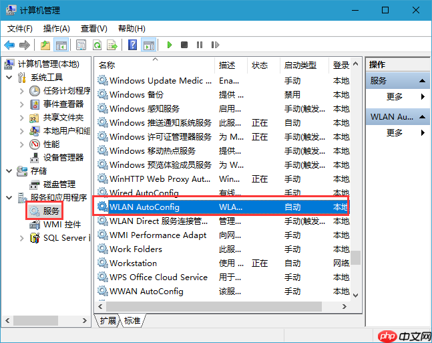The image size is (432, 343).
Task: Select the Workstation service row
Action: click(x=223, y=263)
